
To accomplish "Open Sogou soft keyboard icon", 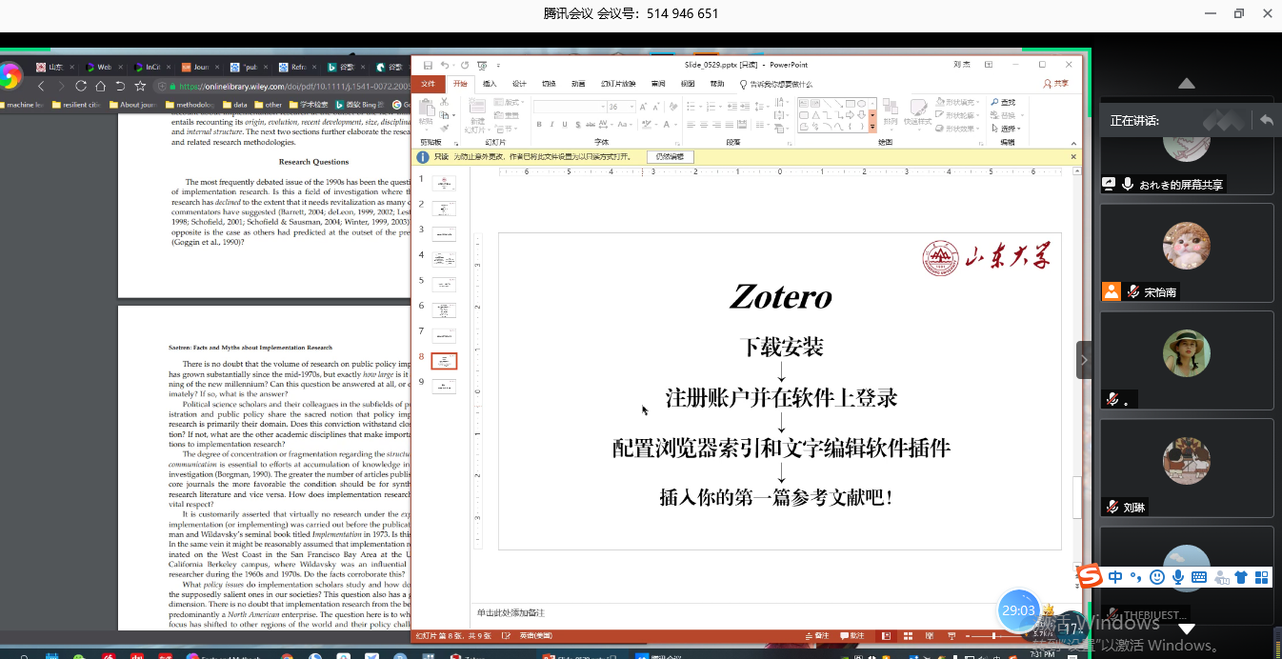I will tap(1199, 577).
